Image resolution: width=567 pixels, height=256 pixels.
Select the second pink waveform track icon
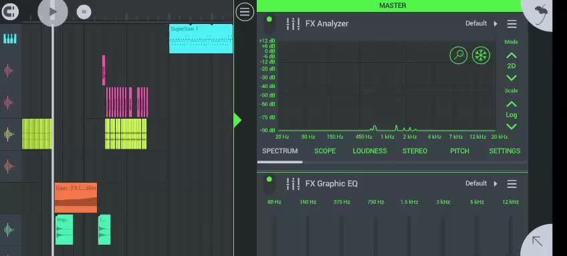tap(9, 103)
